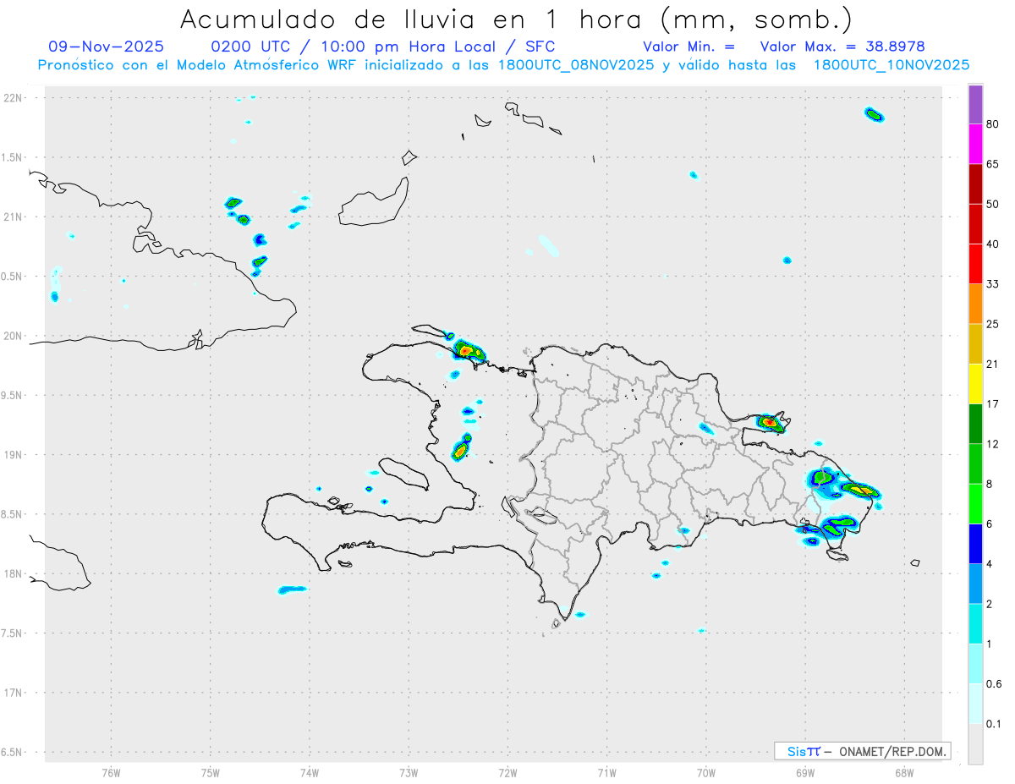Select the orange colorbar segment between 25 and 33
Viewport: 1015px width, 784px height.
975,303
